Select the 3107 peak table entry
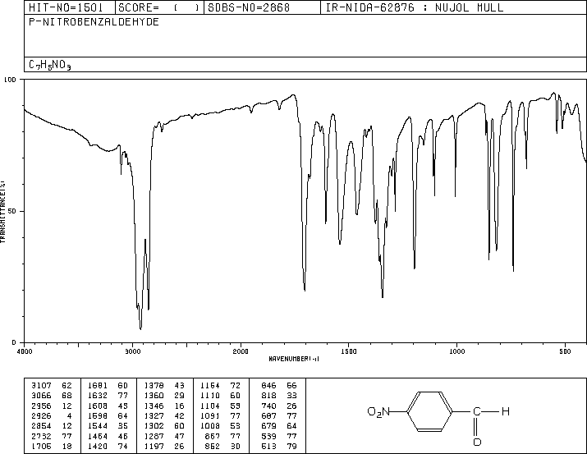 pyautogui.click(x=52, y=386)
